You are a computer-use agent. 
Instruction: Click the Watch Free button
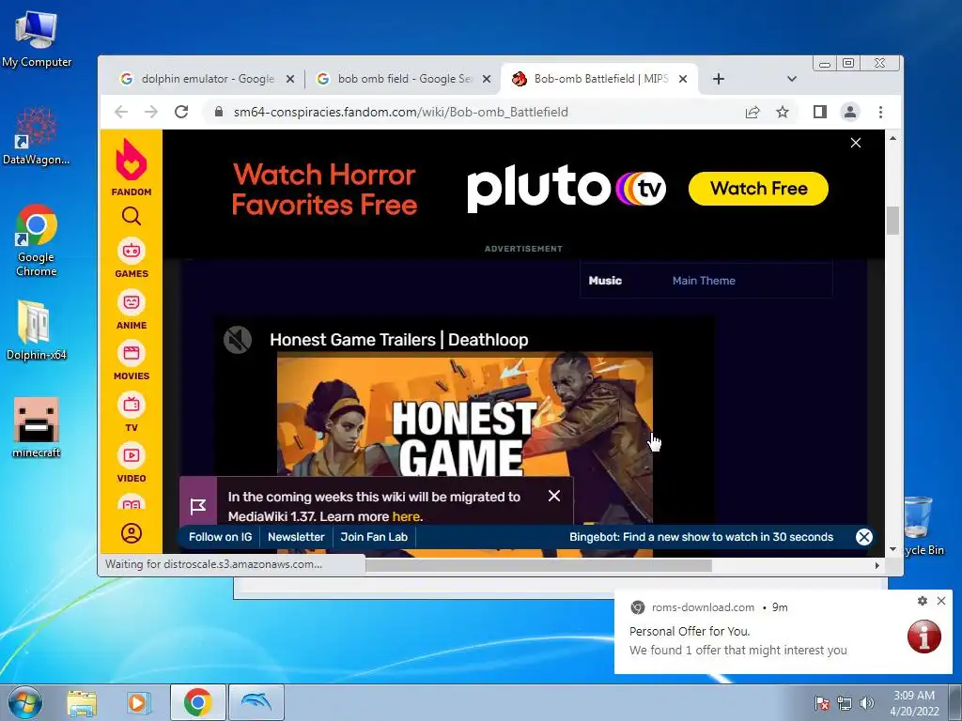pyautogui.click(x=758, y=188)
